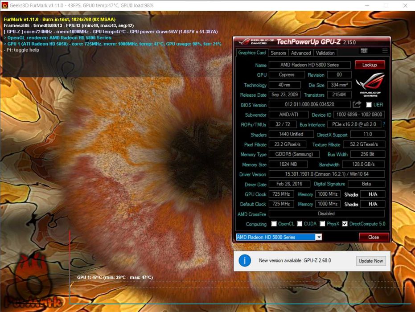Viewport: 415px width, 312px height.
Task: Click the Digital Signature value Beta
Action: tap(366, 184)
